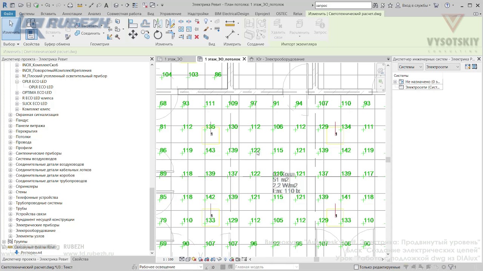Screen dimensions: 483x271
Task: Open the 'Файл' menu tab
Action: (x=8, y=14)
